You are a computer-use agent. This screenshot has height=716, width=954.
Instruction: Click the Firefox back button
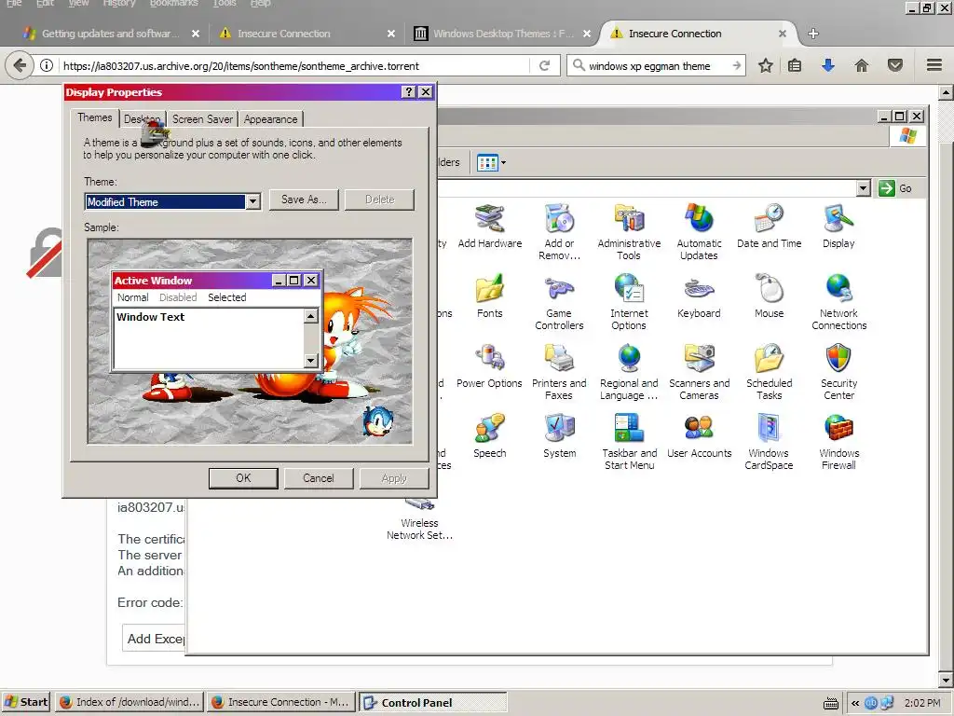coord(20,65)
